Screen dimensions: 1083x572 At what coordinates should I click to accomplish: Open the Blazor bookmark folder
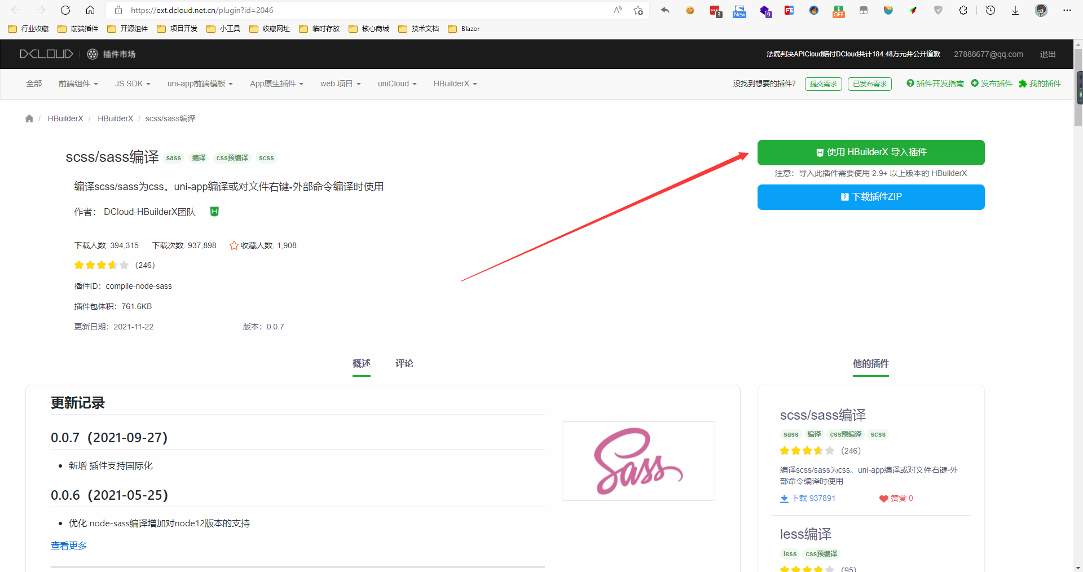point(464,29)
